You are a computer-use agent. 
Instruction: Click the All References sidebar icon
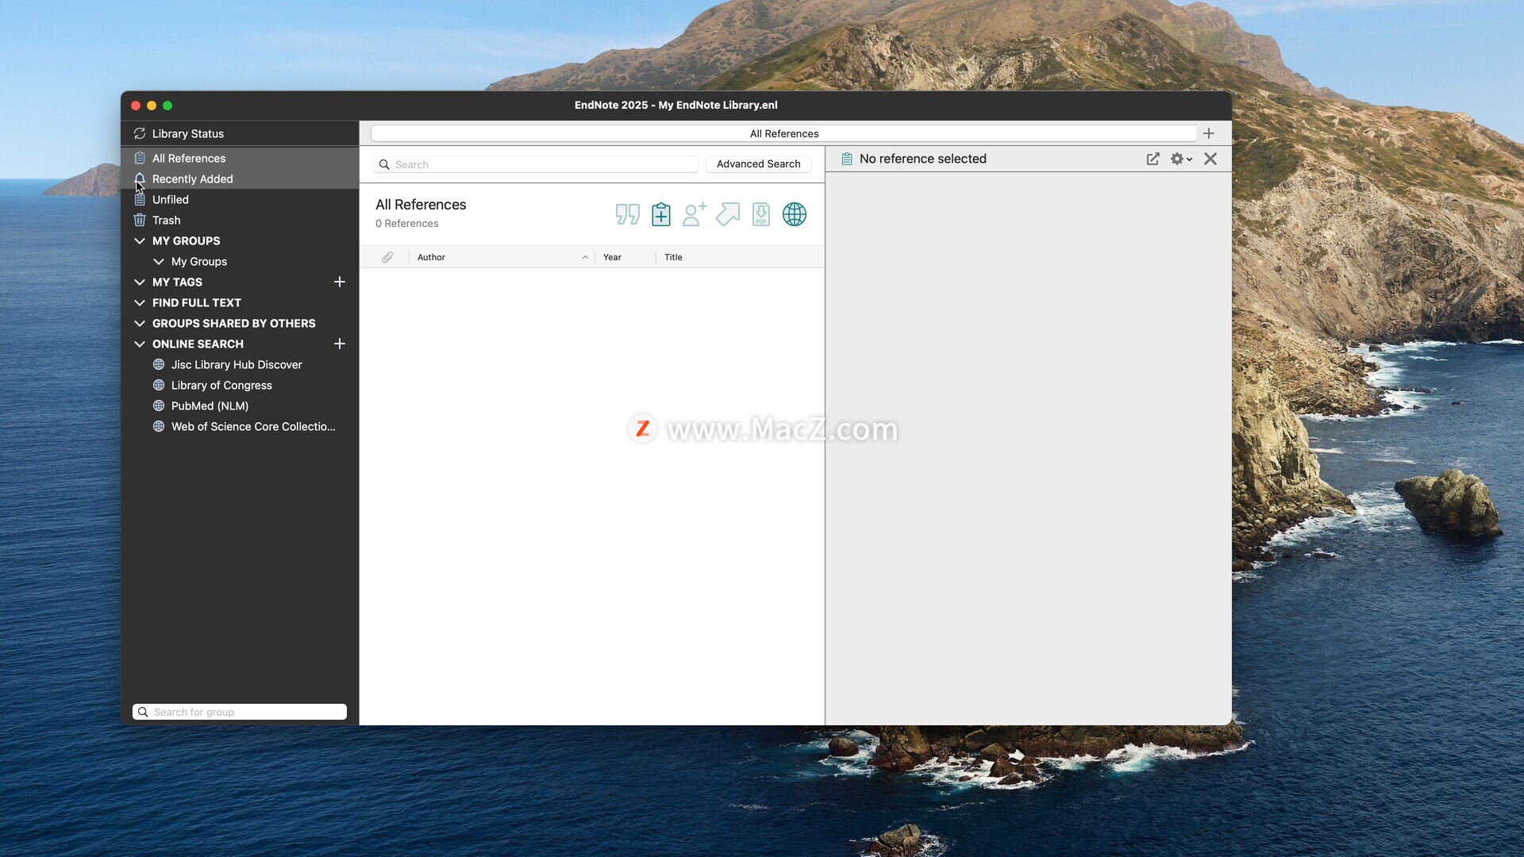click(x=140, y=158)
